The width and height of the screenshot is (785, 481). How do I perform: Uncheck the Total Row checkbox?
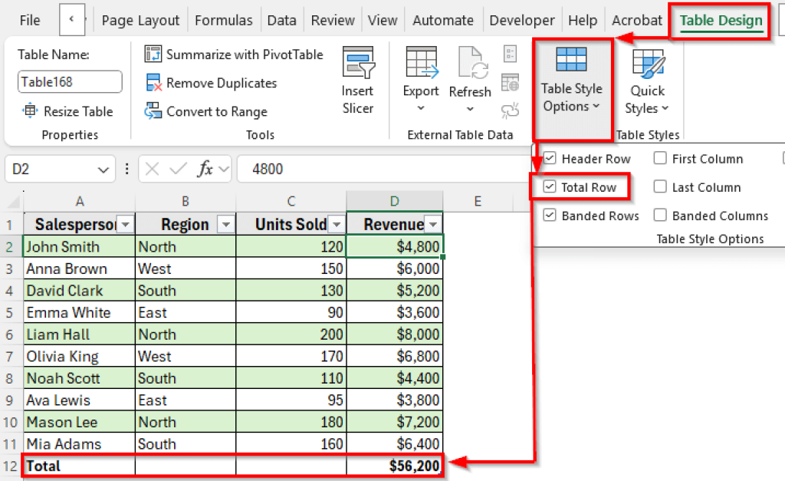tap(549, 187)
